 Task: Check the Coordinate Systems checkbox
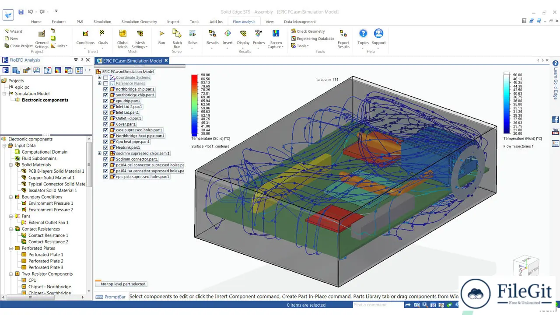click(105, 77)
